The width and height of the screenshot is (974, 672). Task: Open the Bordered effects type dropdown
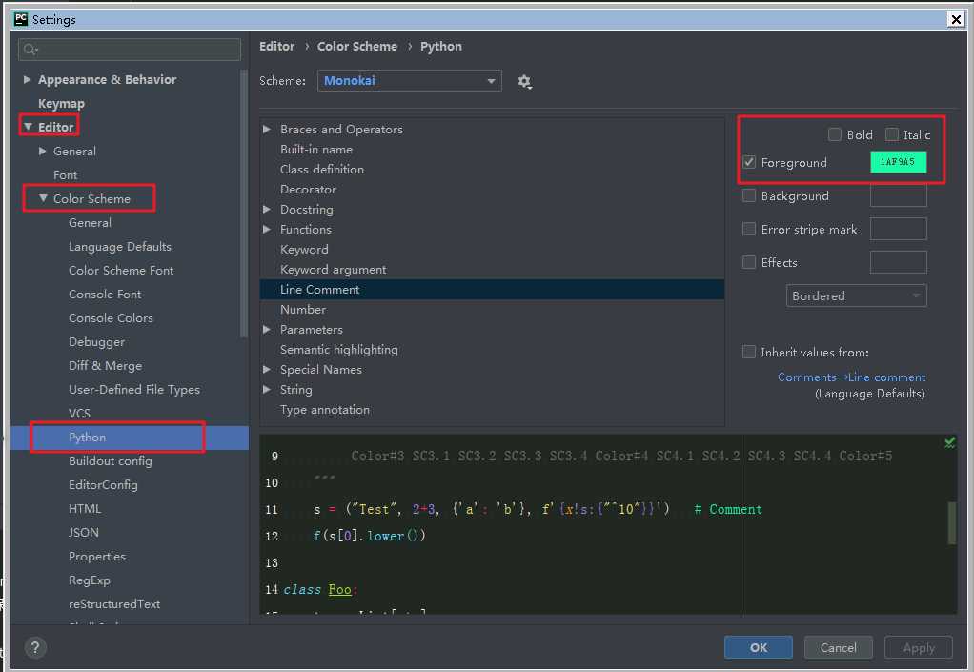tap(856, 295)
